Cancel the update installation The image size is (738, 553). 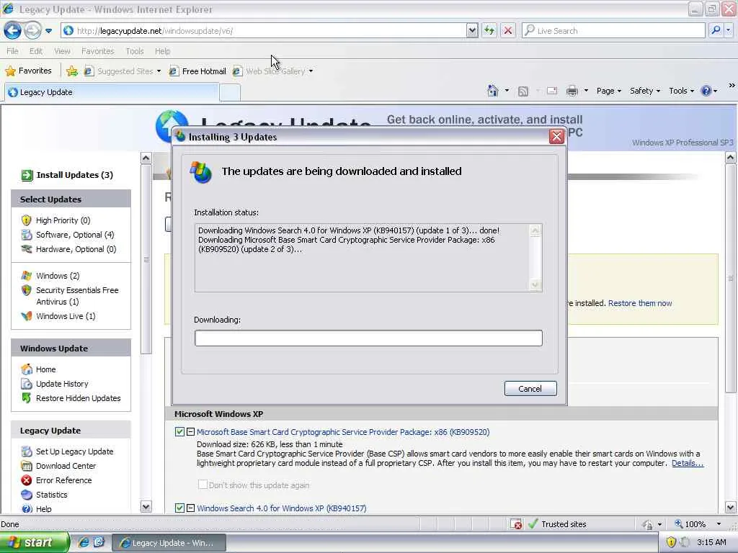click(x=530, y=388)
